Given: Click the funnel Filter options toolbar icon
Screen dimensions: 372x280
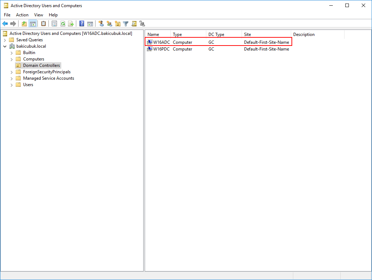Looking at the screenshot, I should point(126,24).
